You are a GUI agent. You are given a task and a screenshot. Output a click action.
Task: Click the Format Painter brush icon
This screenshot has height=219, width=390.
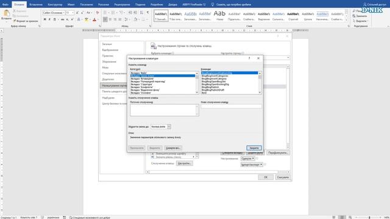point(15,21)
